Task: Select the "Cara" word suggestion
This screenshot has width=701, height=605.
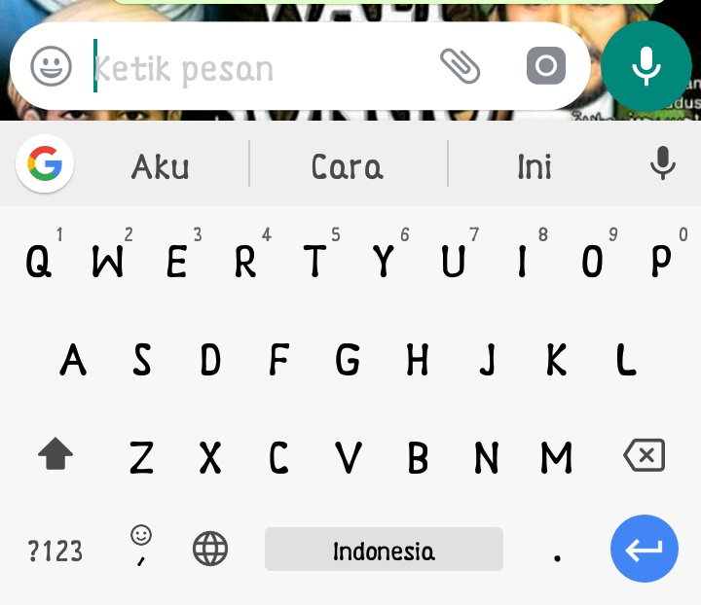Action: pyautogui.click(x=348, y=167)
